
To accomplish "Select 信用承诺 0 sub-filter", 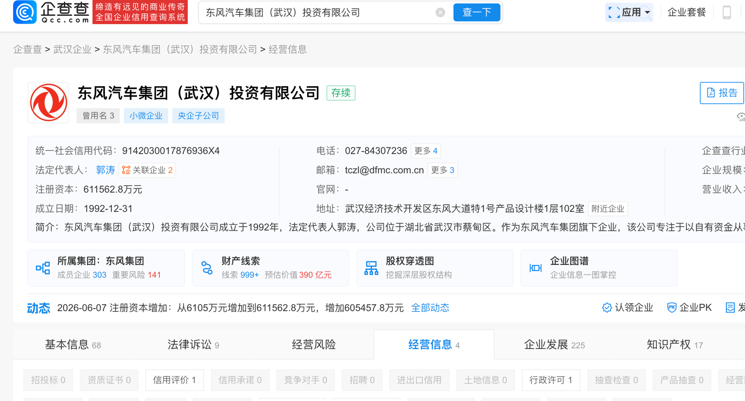I will pos(240,380).
